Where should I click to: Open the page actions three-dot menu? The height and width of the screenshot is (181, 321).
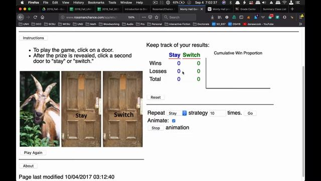click(144, 17)
